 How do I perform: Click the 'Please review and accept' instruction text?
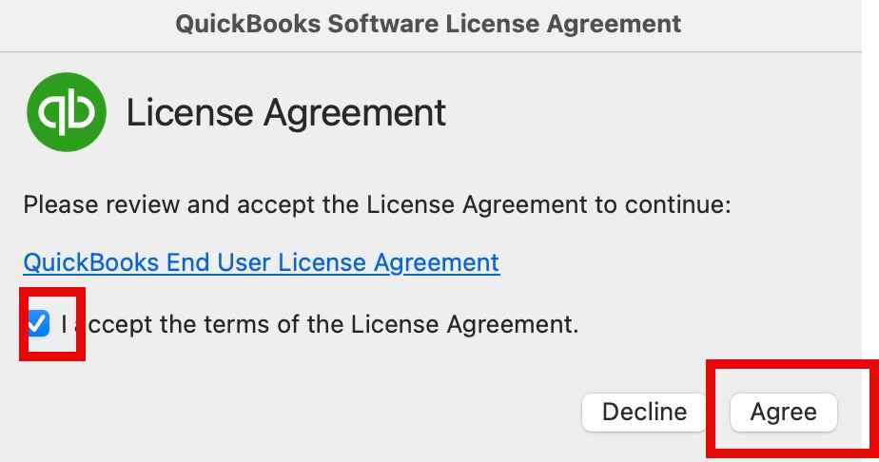coord(376,204)
